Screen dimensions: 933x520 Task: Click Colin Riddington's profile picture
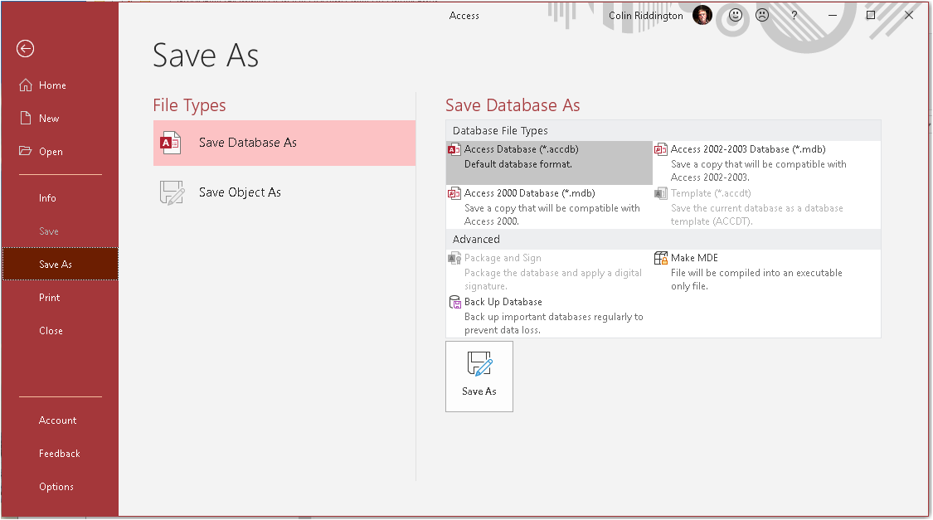[702, 16]
